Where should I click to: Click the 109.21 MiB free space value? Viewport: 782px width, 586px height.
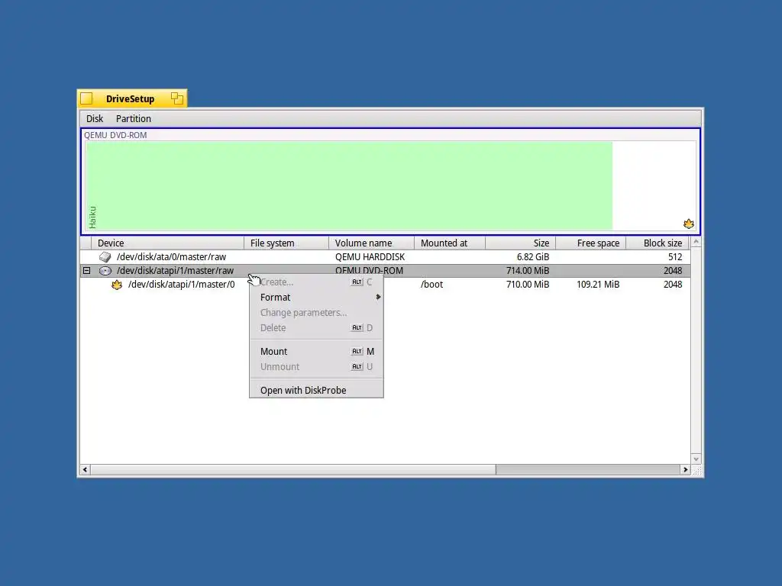[598, 285]
